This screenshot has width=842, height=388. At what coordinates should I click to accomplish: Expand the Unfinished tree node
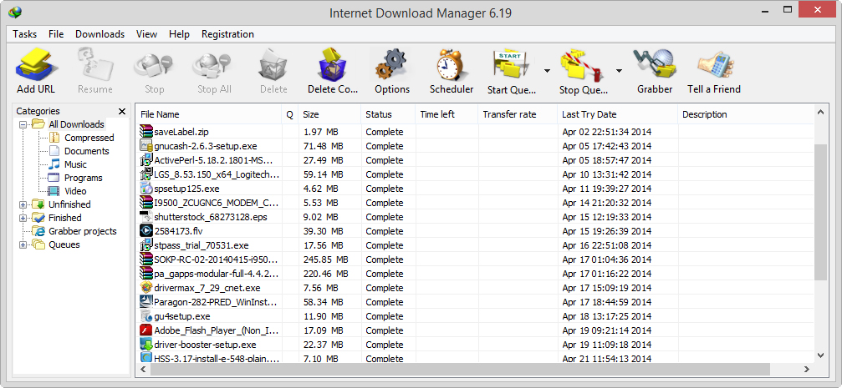point(23,204)
